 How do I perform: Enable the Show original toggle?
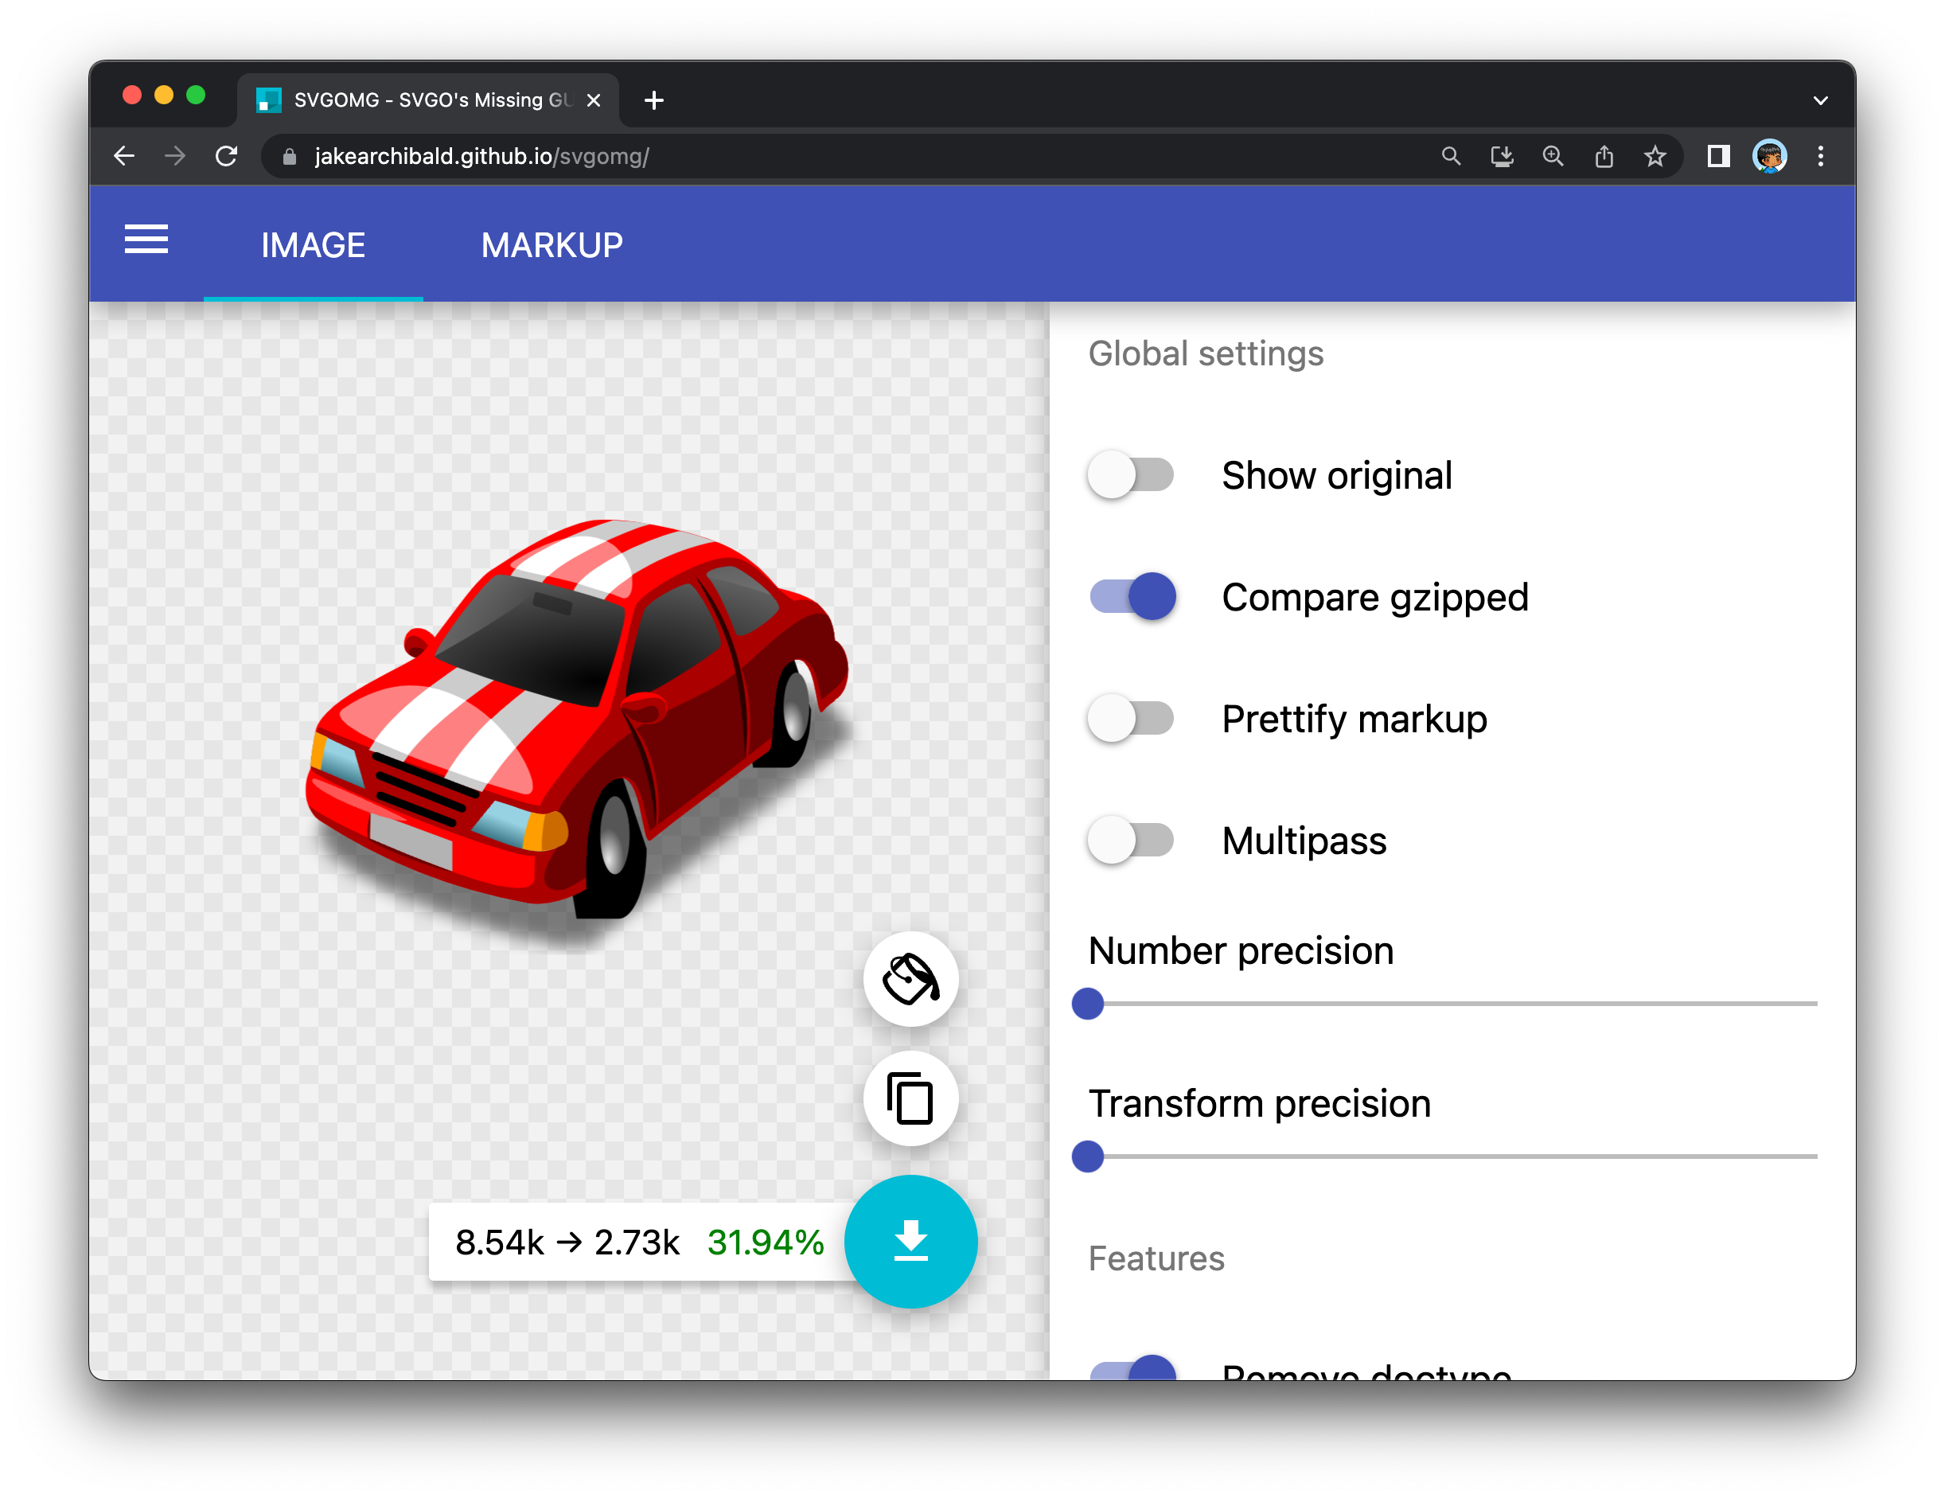[x=1131, y=474]
